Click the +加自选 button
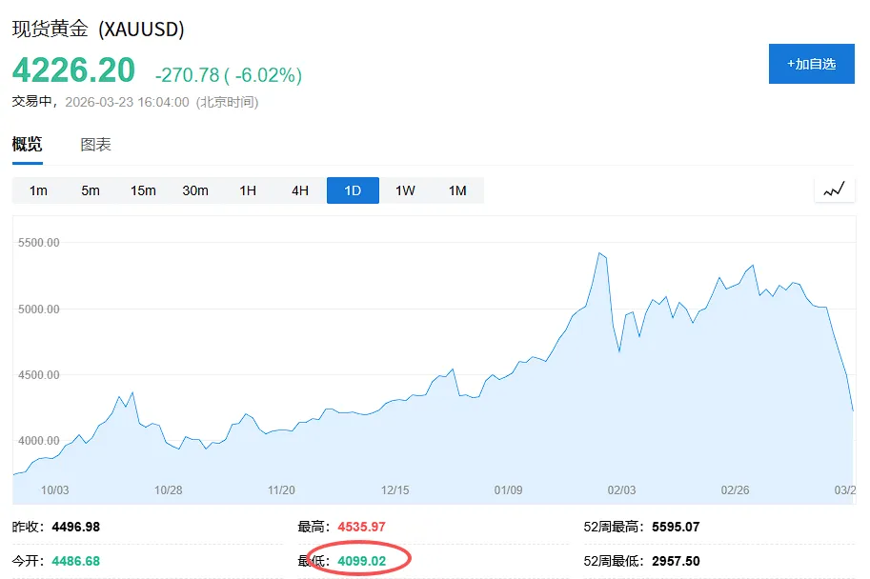 coord(811,63)
